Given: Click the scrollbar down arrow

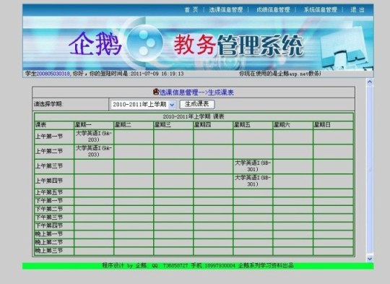Looking at the screenshot, I should pyautogui.click(x=370, y=258).
